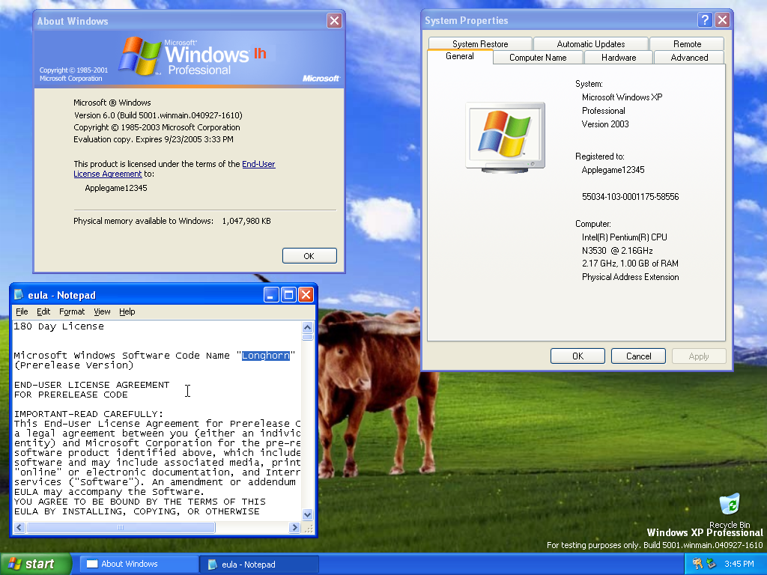Open the Recycle Bin desktop icon
The height and width of the screenshot is (575, 767).
click(x=730, y=511)
